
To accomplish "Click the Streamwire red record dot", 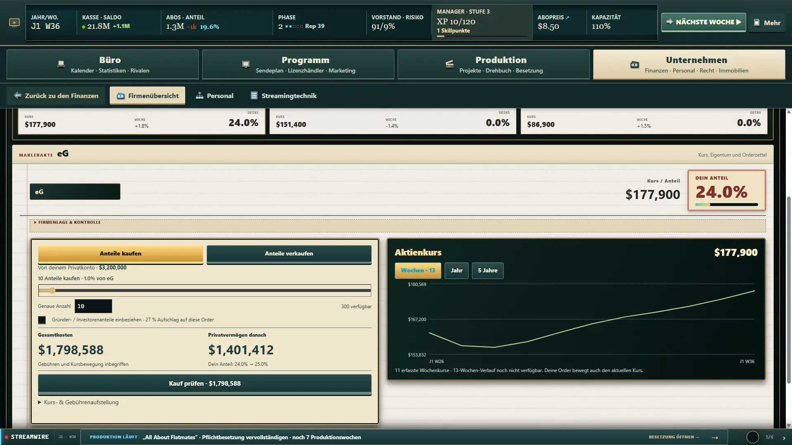I will (6, 437).
